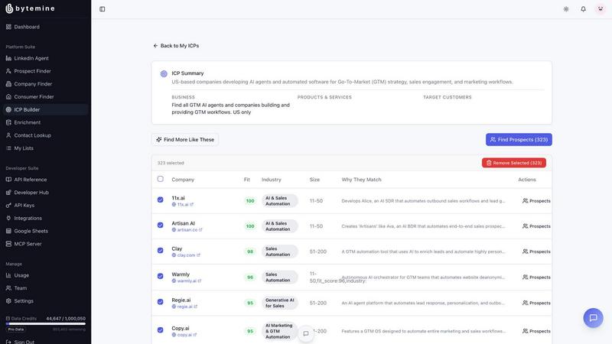View Prospects for Artisan AI
The width and height of the screenshot is (612, 344).
point(536,226)
